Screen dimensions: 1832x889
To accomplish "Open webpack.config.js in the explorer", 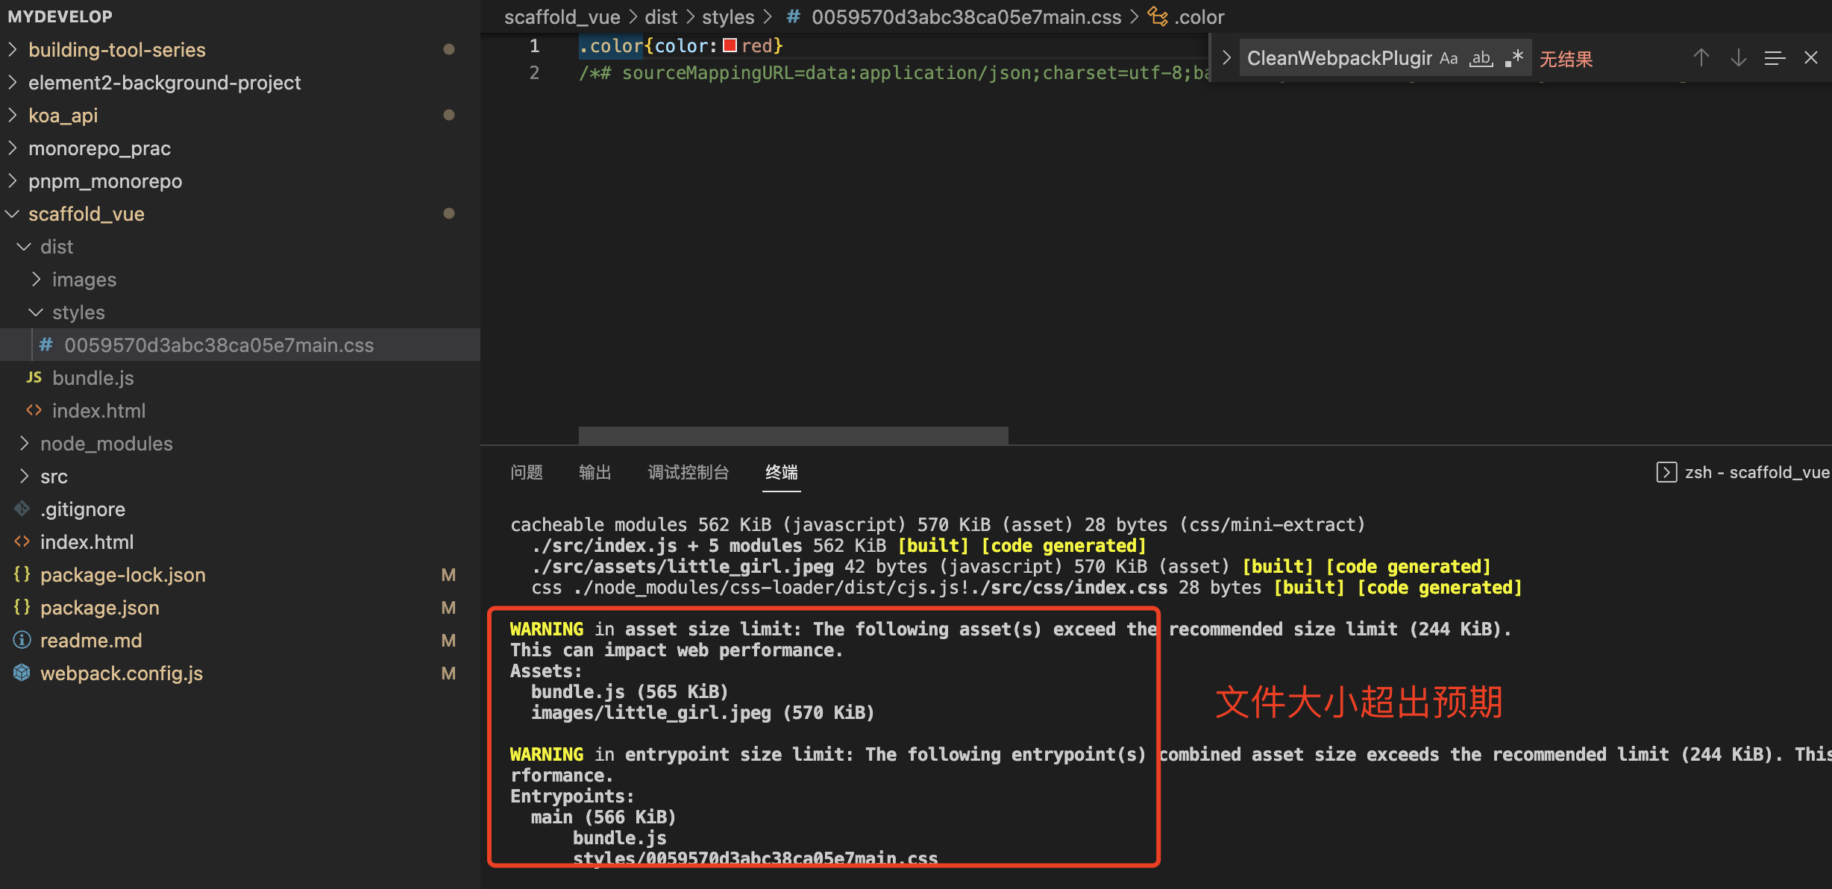I will [x=121, y=673].
